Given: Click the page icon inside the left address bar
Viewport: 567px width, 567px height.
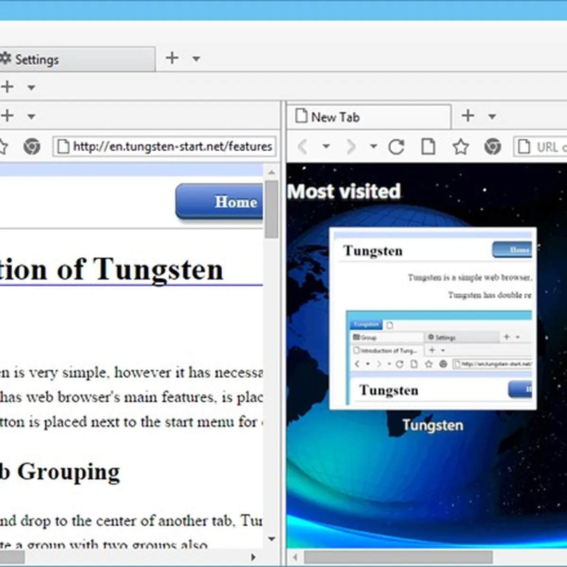Looking at the screenshot, I should pyautogui.click(x=64, y=147).
